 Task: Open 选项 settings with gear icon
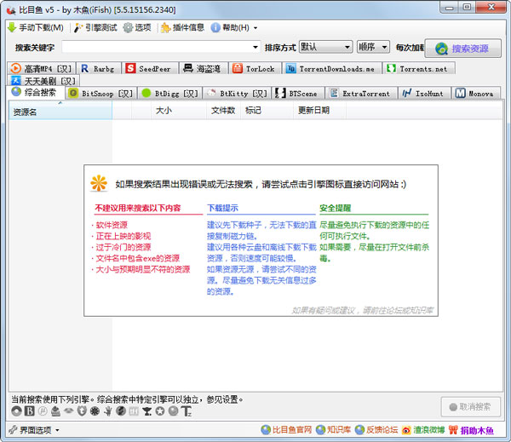(129, 27)
